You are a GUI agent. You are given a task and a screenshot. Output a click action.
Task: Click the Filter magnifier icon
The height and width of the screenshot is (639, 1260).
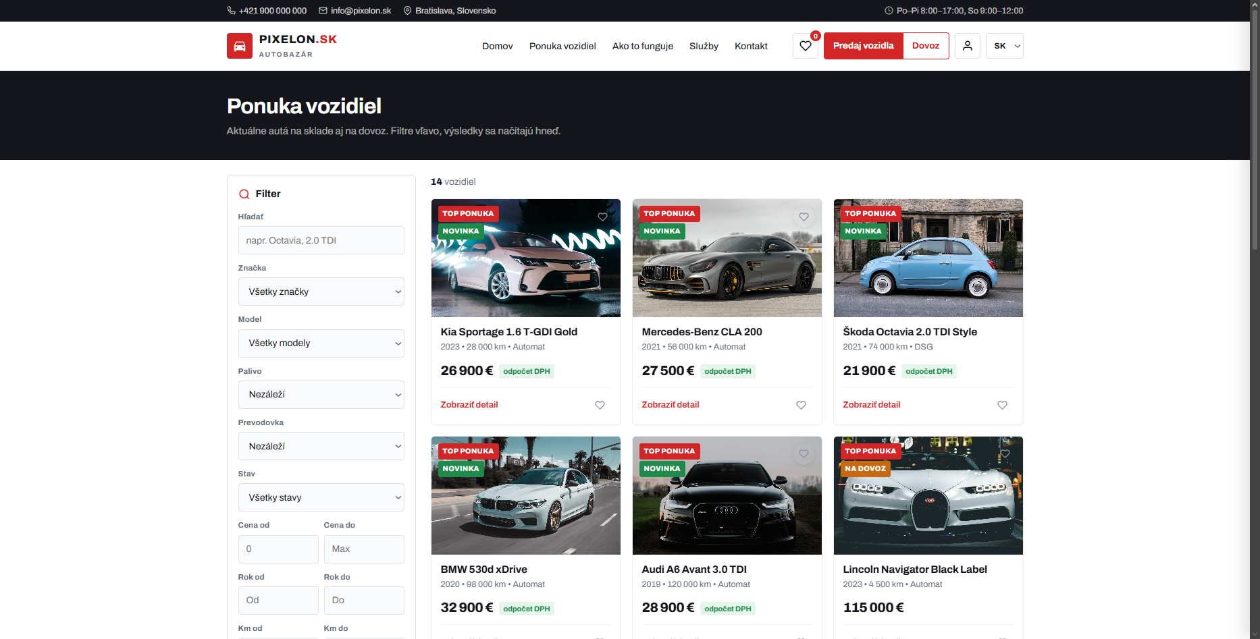coord(244,194)
